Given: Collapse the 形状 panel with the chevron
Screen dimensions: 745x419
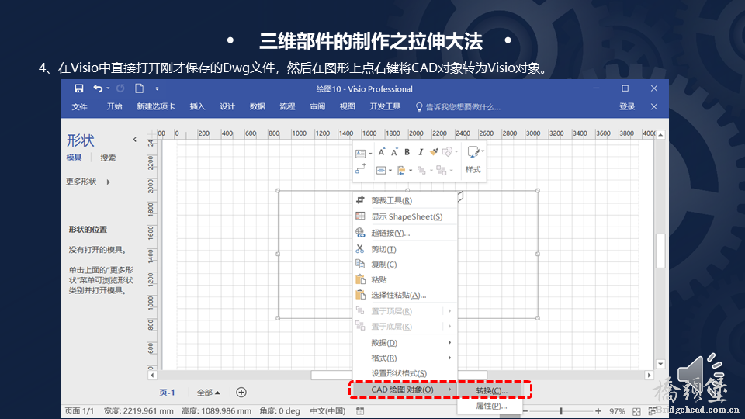Looking at the screenshot, I should 135,140.
